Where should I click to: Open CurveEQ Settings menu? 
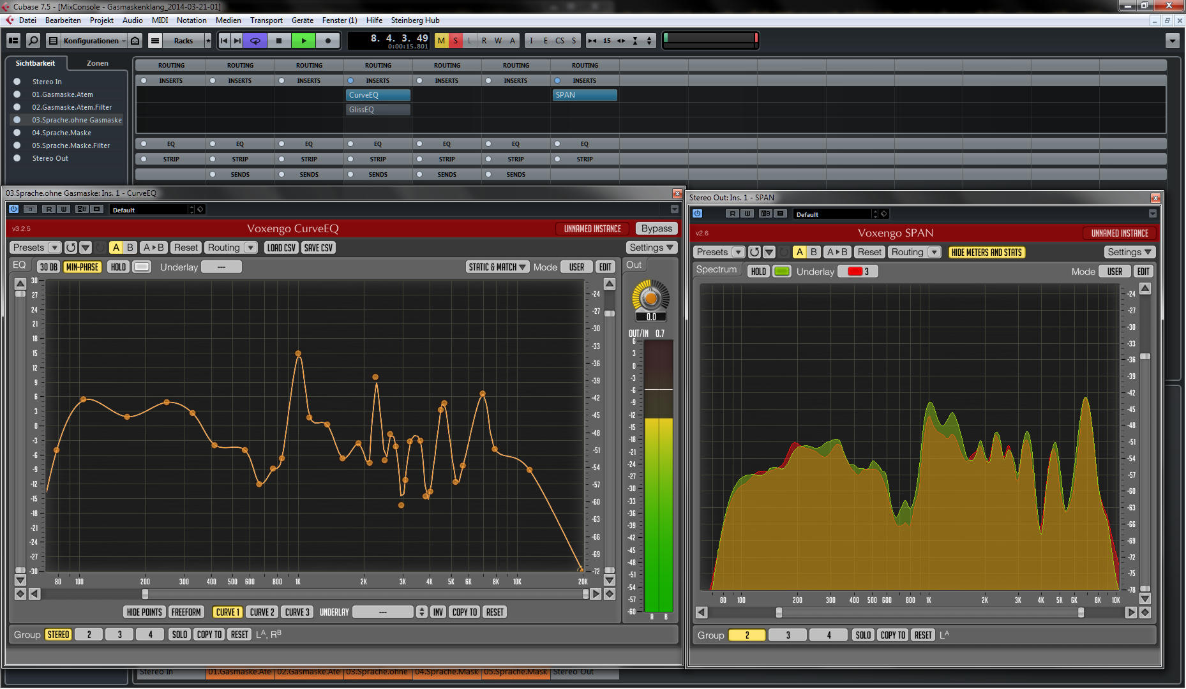click(x=651, y=248)
